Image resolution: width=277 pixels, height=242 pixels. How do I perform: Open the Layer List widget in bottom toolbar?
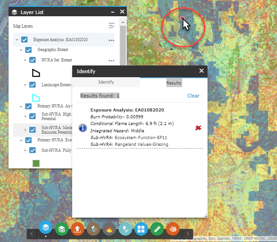click(x=46, y=228)
